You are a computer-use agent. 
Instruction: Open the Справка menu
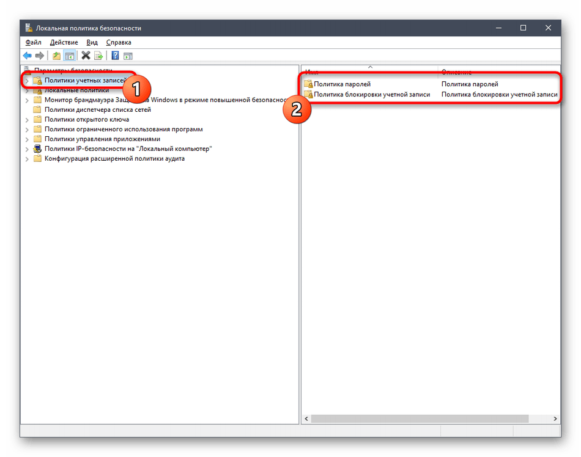click(x=119, y=42)
